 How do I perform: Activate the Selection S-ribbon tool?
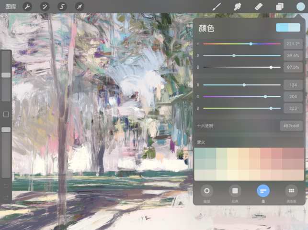(62, 7)
